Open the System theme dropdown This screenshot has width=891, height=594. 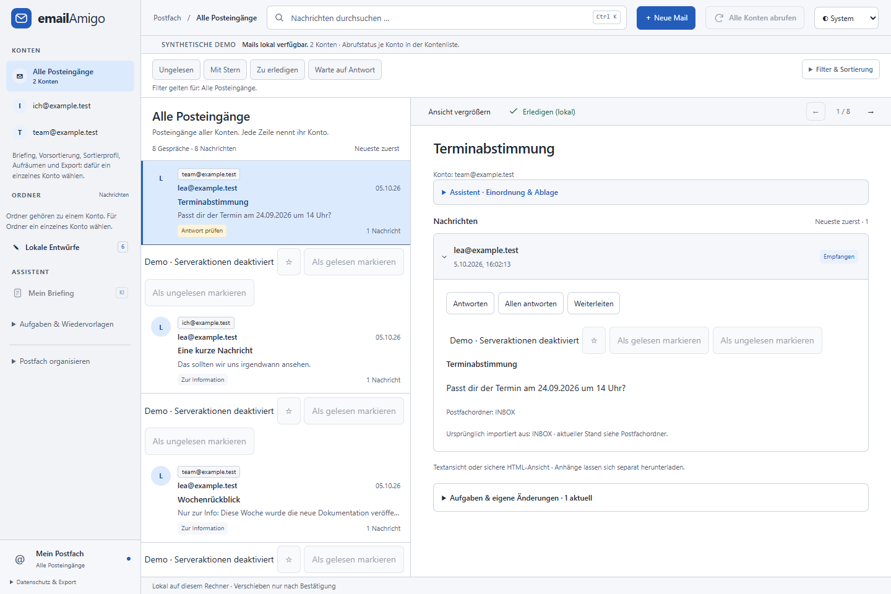[846, 19]
